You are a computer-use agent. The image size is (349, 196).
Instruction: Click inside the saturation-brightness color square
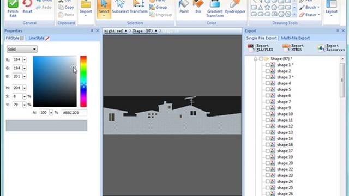coord(55,81)
